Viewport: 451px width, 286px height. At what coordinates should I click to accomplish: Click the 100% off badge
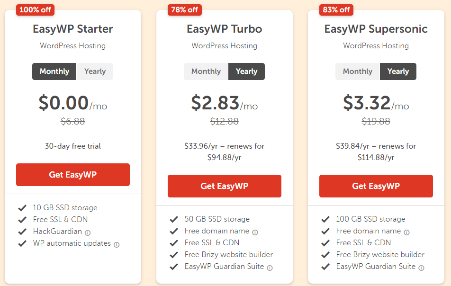coord(35,9)
